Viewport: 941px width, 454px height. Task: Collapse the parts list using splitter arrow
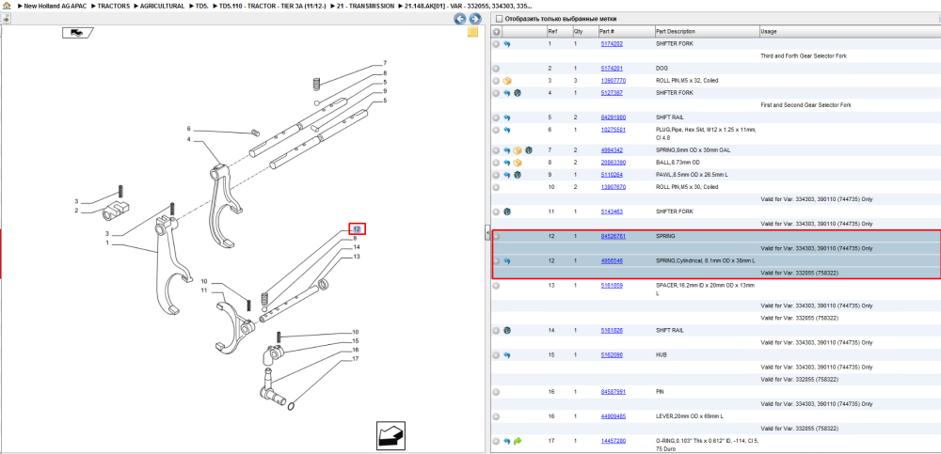click(x=487, y=234)
